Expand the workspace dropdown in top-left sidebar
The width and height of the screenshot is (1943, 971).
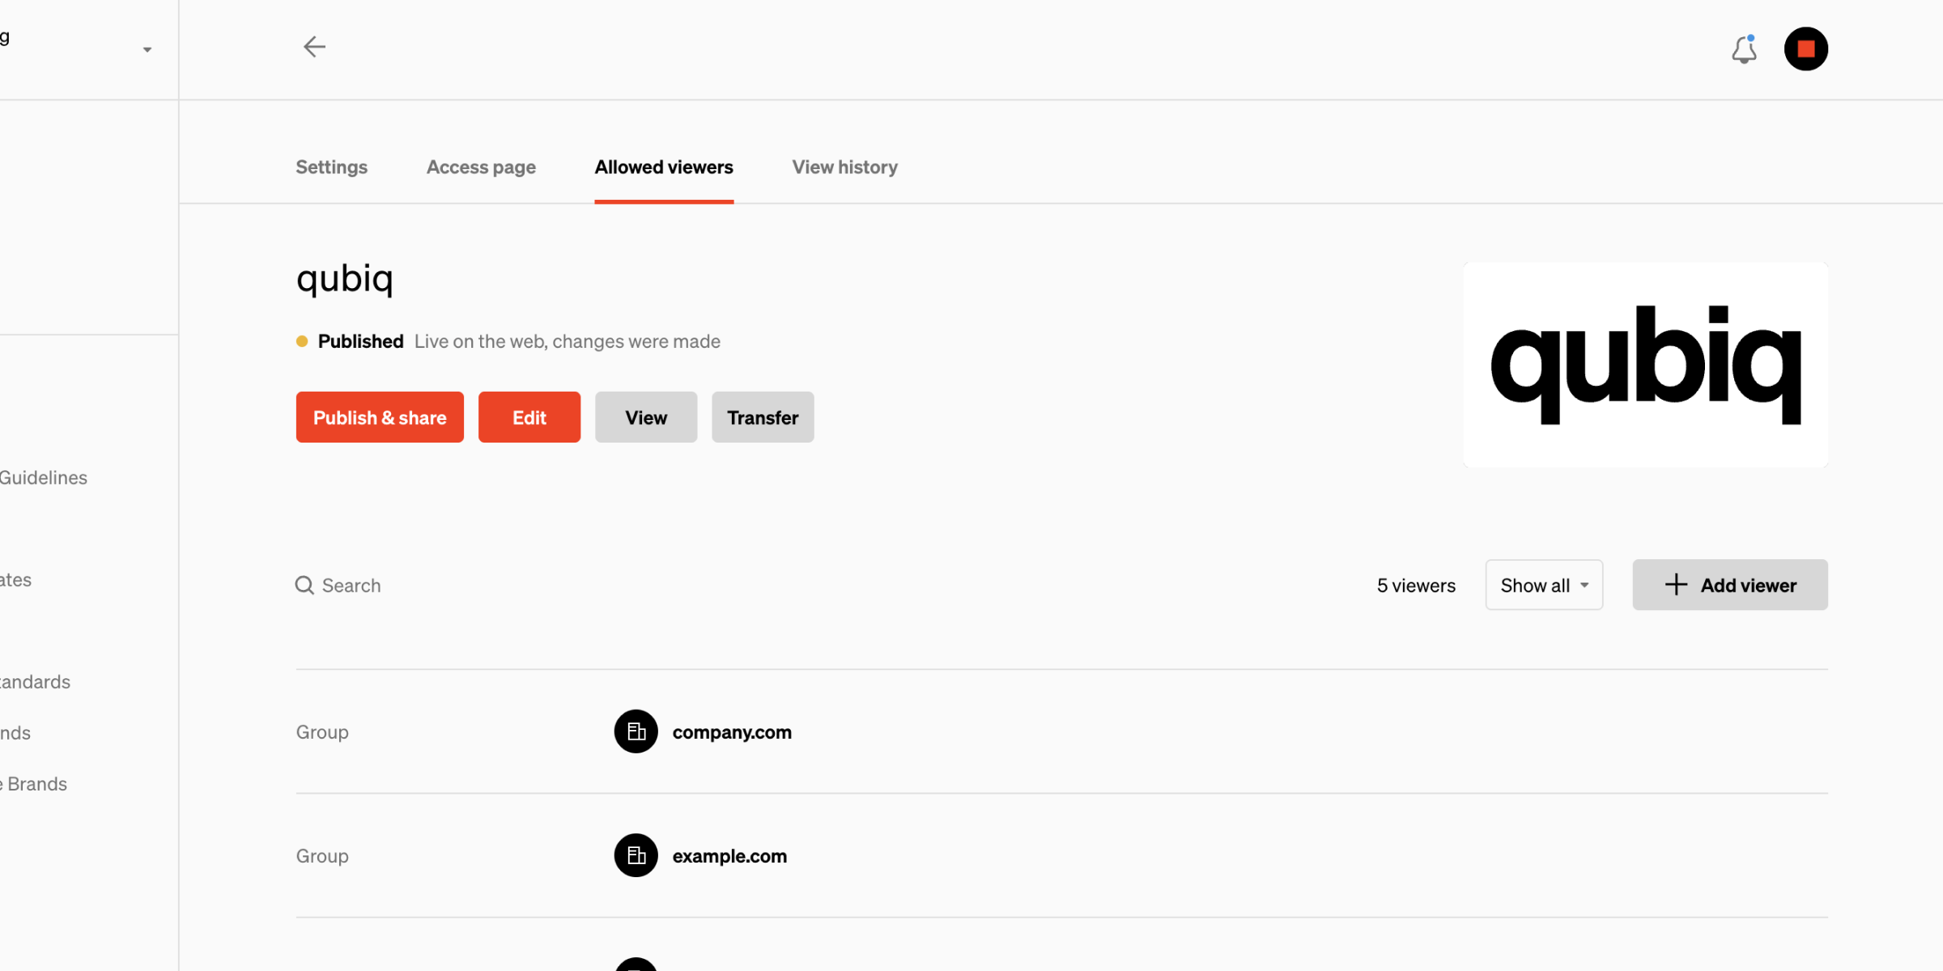click(147, 49)
